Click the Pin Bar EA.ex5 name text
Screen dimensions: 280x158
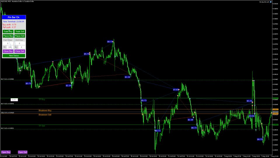pos(264,2)
